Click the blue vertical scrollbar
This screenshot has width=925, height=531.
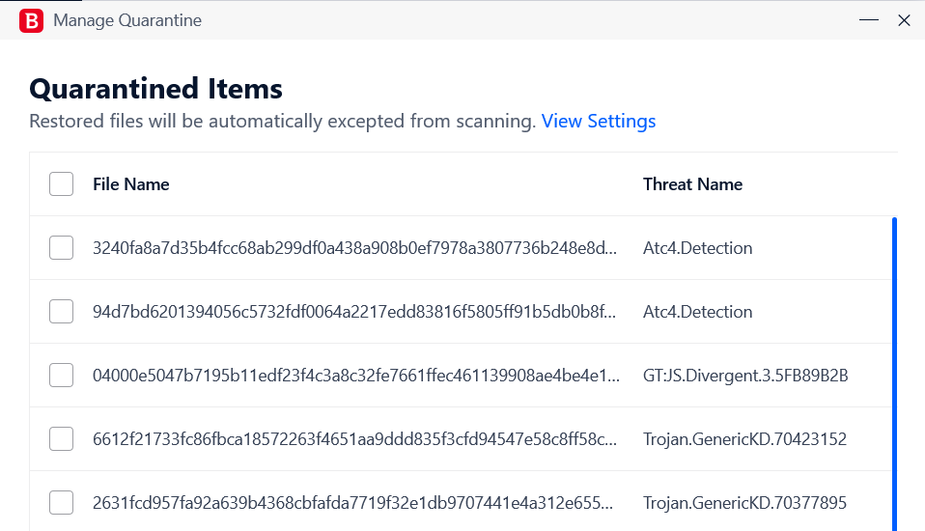(x=894, y=374)
